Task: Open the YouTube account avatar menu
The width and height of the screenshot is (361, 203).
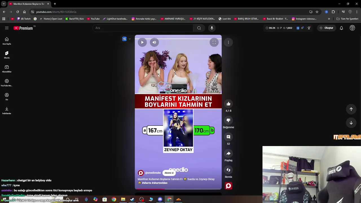Action: pos(352,28)
